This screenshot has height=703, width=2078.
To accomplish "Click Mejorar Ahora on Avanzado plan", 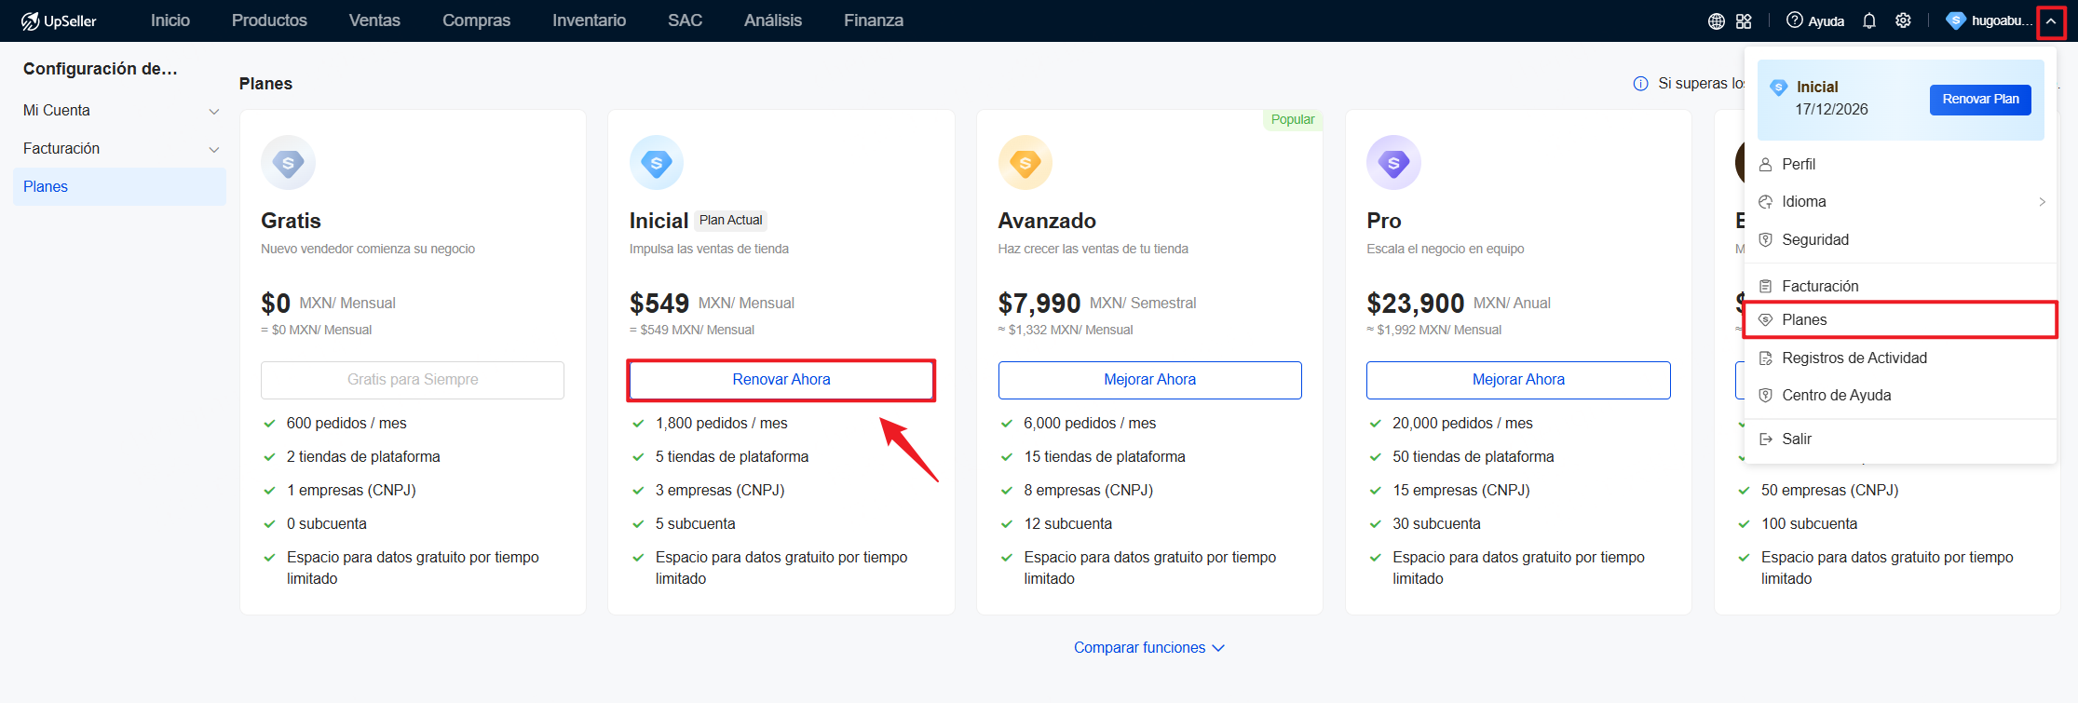I will (1149, 380).
